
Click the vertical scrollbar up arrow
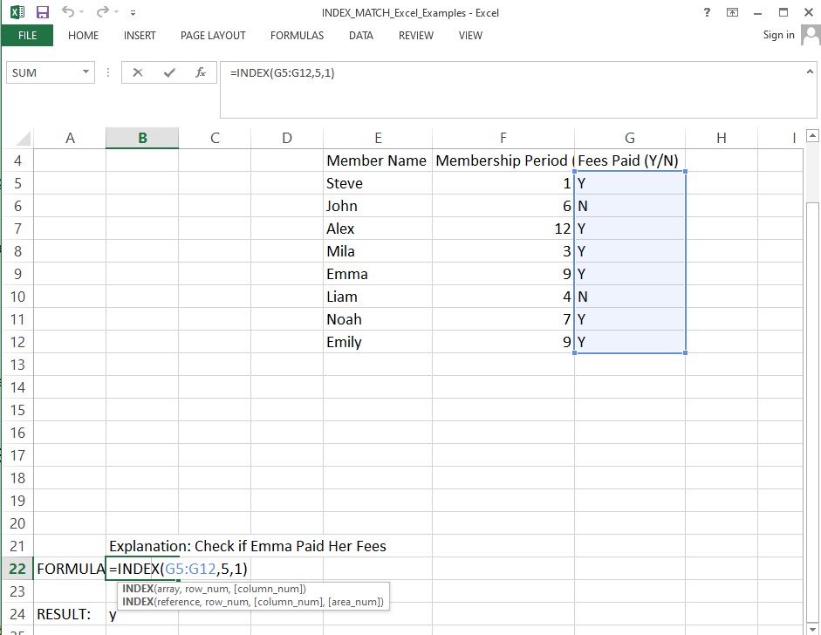click(812, 136)
